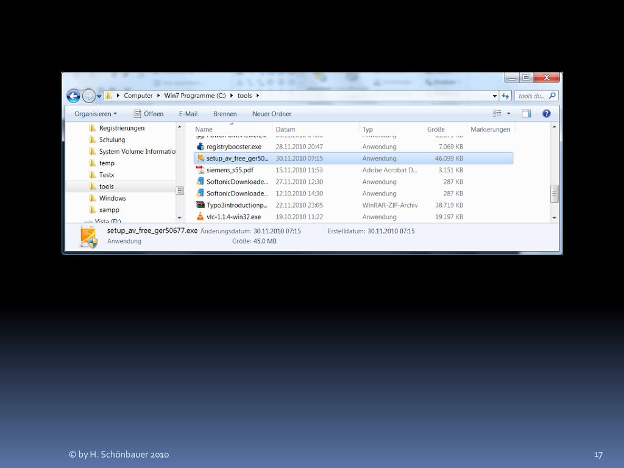Click up arrow of navigation pane scrollbar
The image size is (624, 468).
coord(180,127)
